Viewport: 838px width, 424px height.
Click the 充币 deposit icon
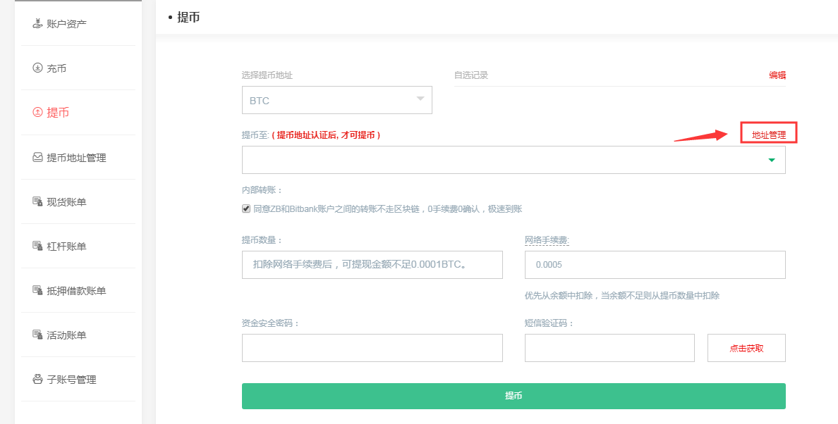click(x=36, y=68)
